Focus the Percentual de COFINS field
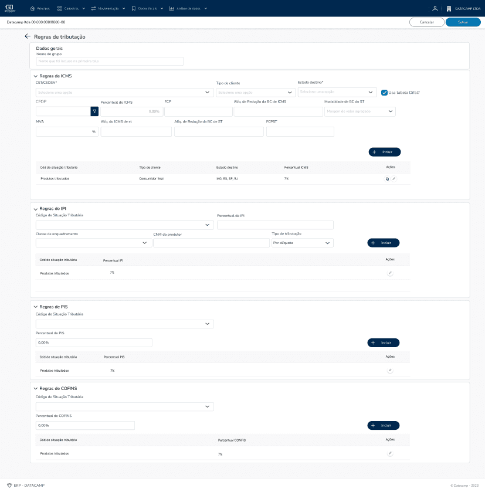Screen dimensions: 485x492 coord(85,426)
